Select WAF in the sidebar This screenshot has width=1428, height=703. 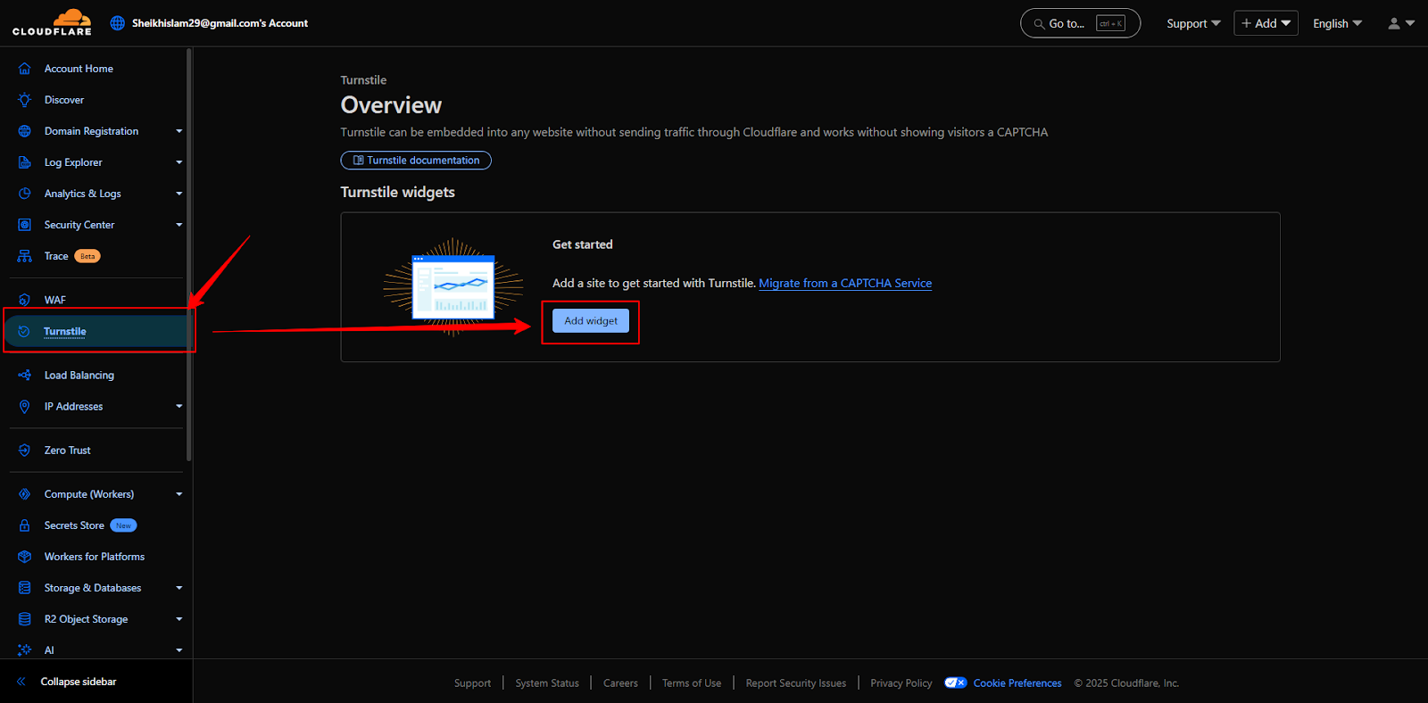(x=55, y=300)
